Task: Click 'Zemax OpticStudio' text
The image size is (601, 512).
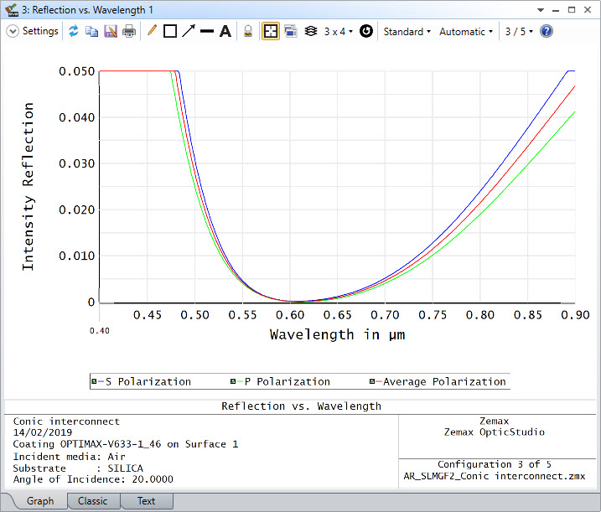Action: tap(495, 432)
